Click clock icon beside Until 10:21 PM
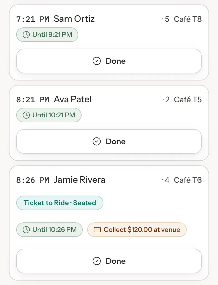The width and height of the screenshot is (218, 285). (26, 115)
